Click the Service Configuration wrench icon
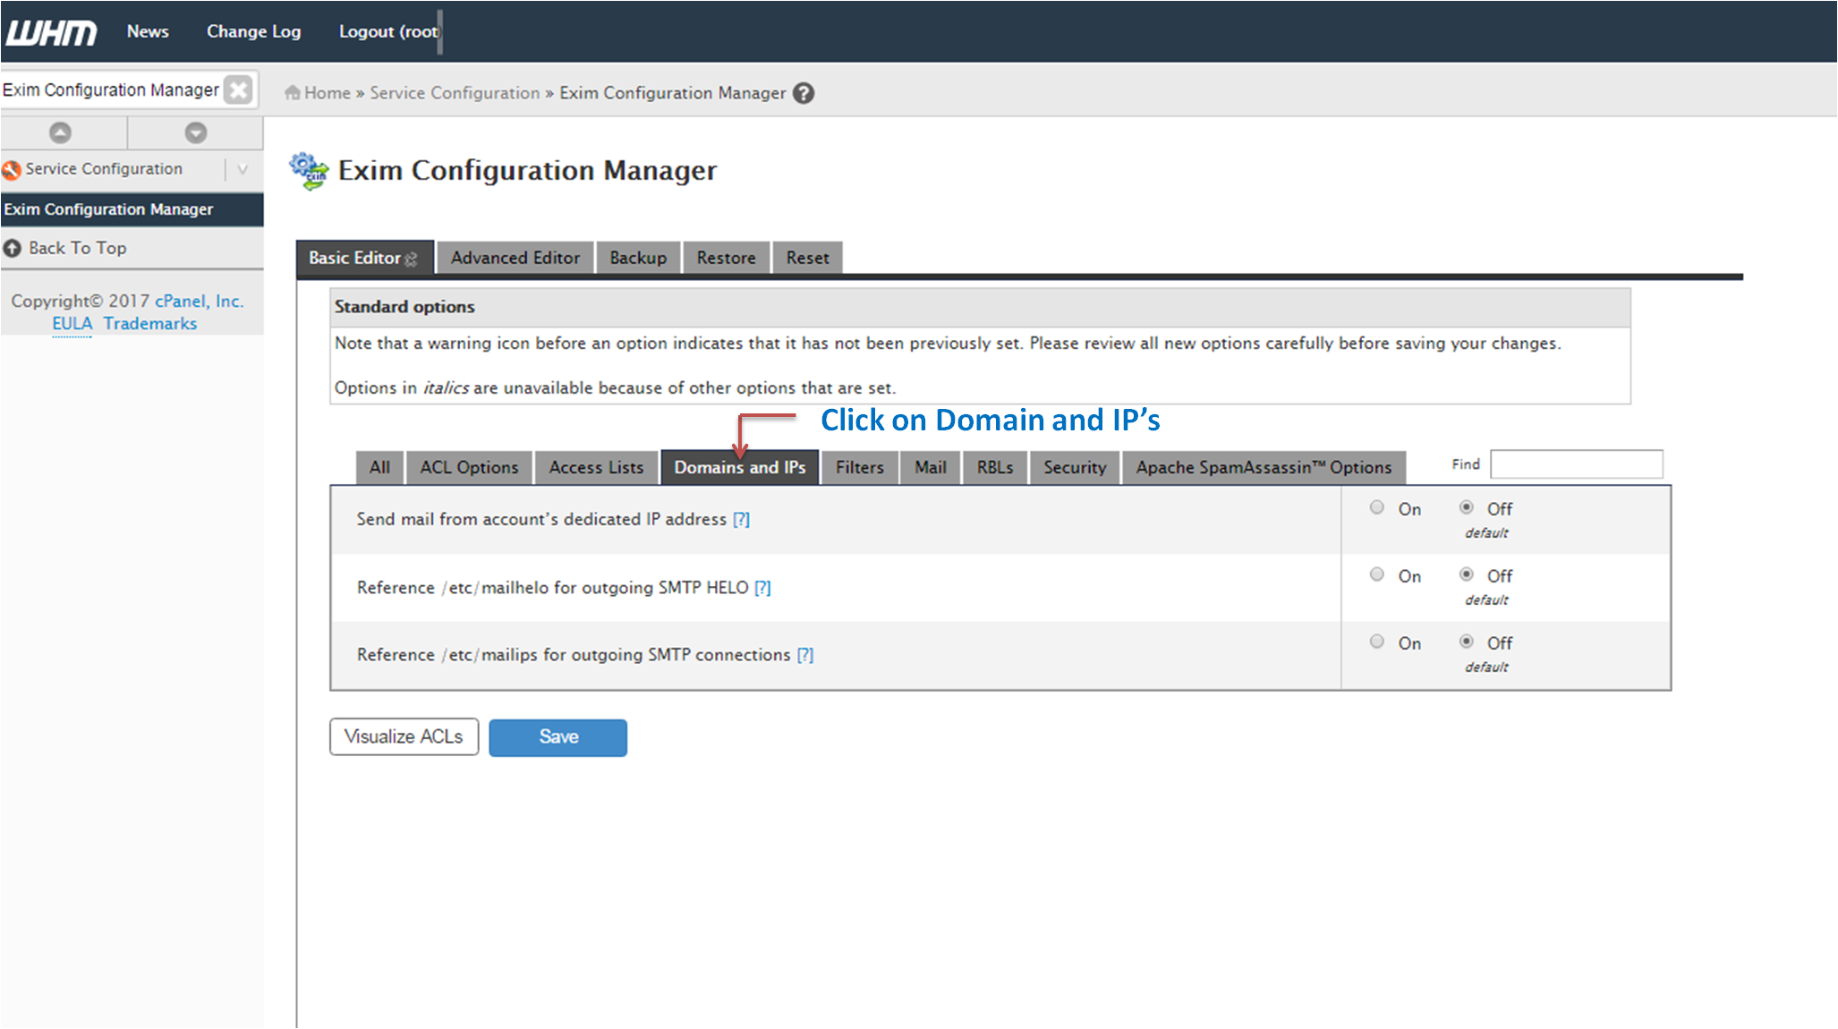1838x1029 pixels. [x=12, y=169]
